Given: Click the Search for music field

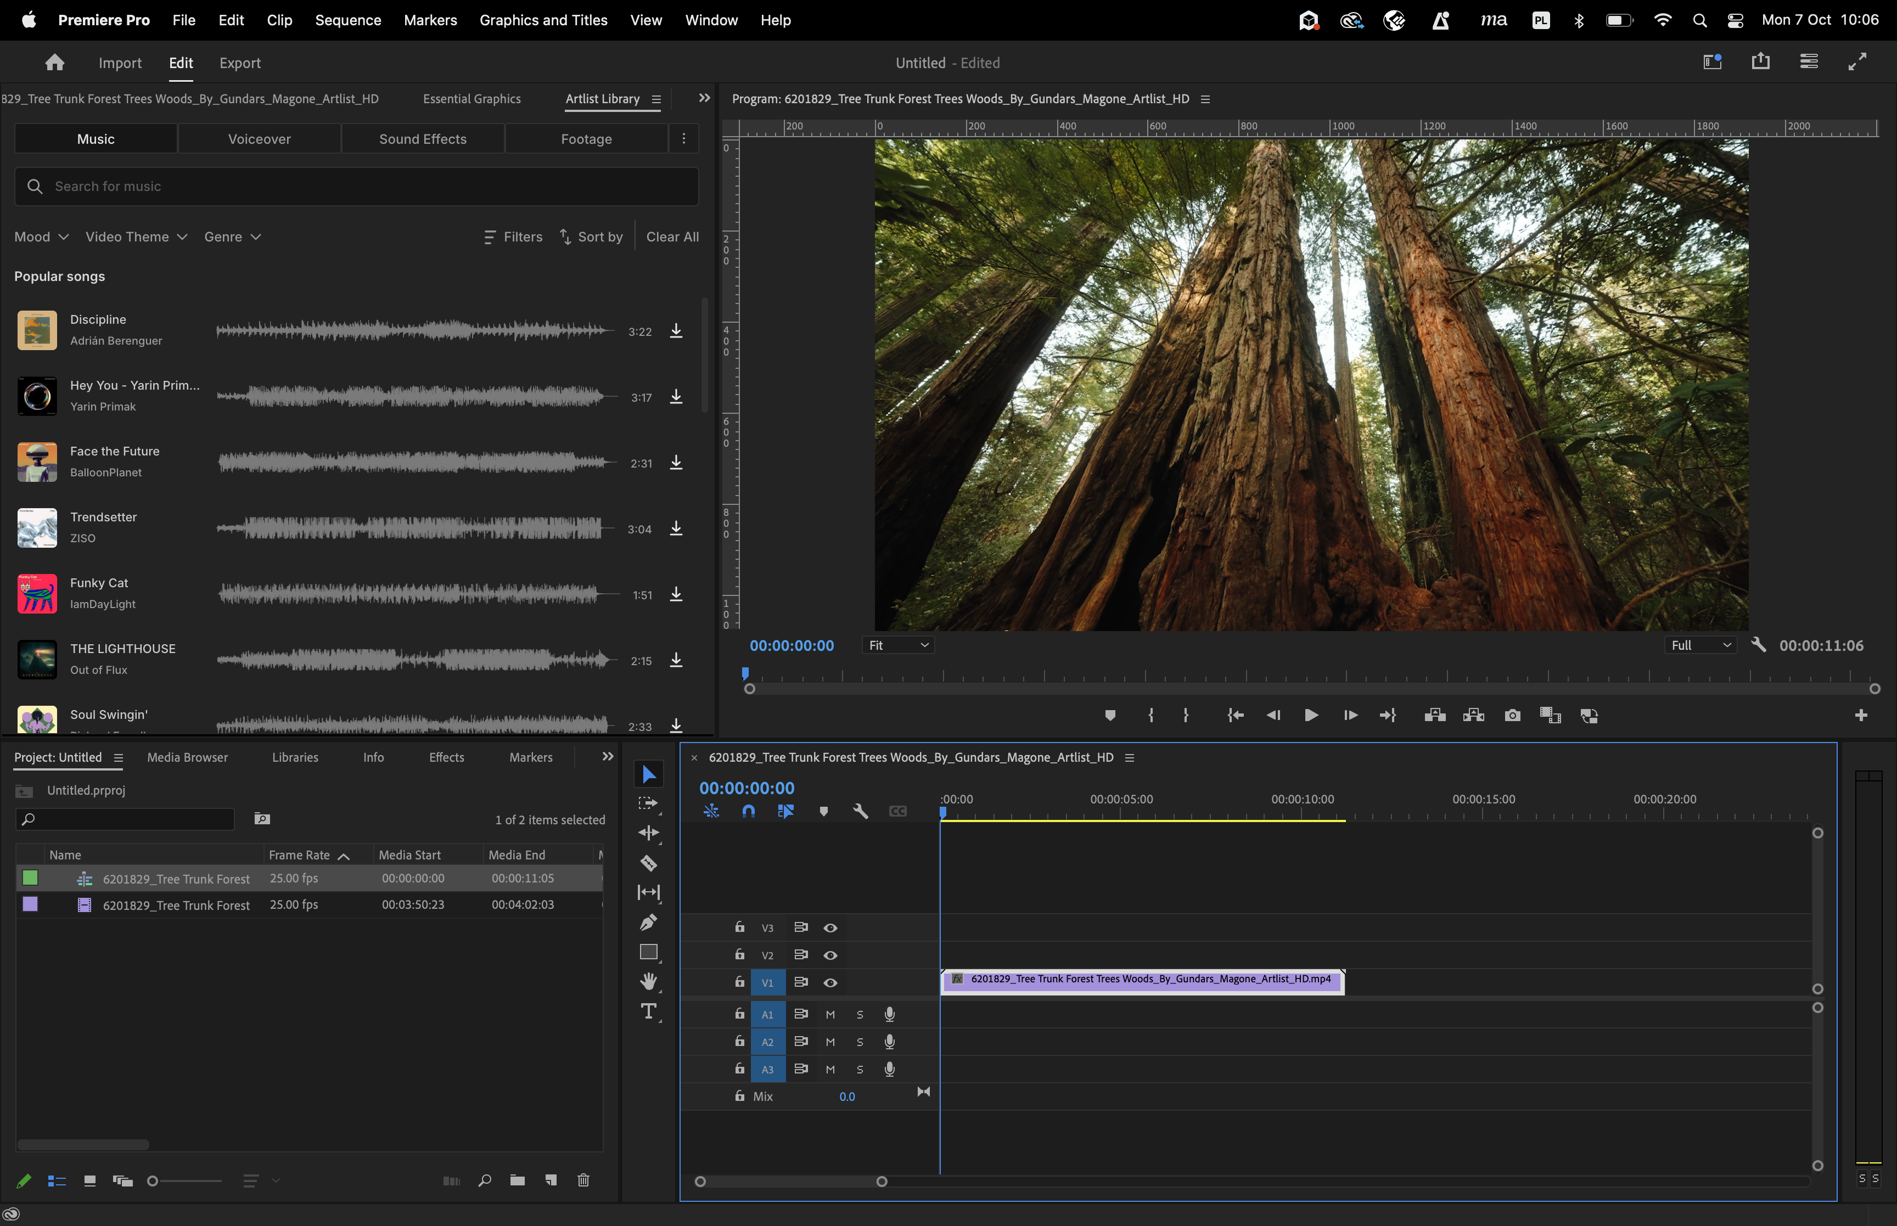Looking at the screenshot, I should click(357, 186).
